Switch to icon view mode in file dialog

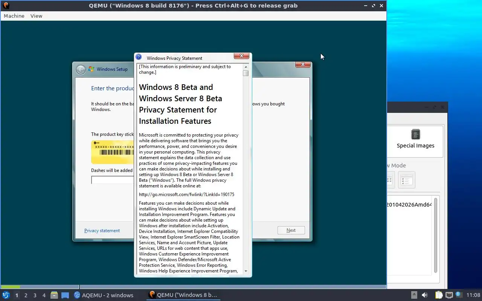(390, 180)
